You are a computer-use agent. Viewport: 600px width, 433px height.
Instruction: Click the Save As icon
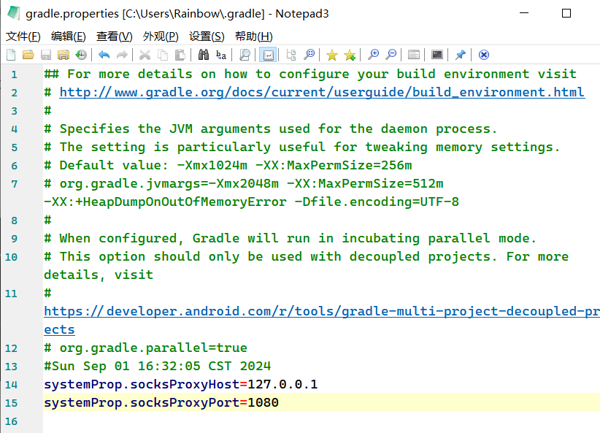click(63, 55)
